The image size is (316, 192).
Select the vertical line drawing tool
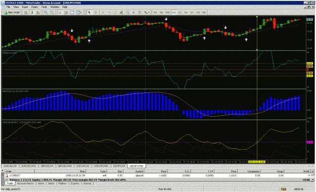(x=103, y=13)
